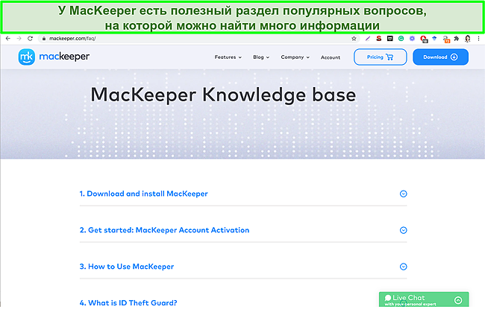Click the blue Download button
485x309 pixels.
coord(440,57)
